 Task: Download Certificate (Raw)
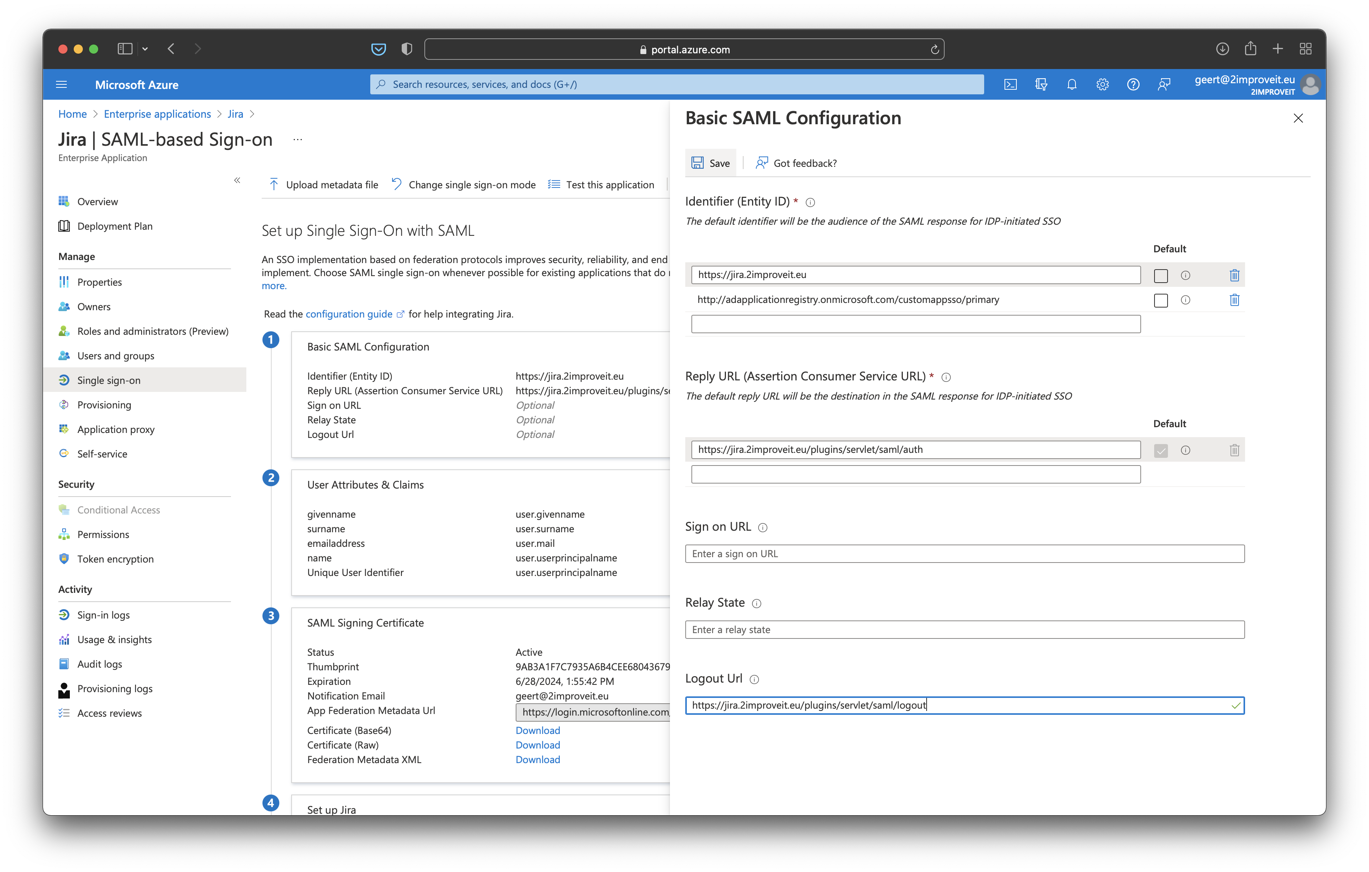coord(538,745)
